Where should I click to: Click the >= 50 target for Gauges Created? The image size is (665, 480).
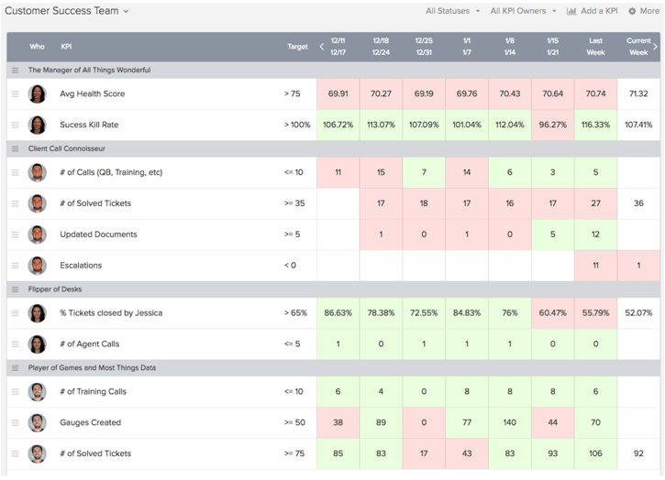coord(294,422)
